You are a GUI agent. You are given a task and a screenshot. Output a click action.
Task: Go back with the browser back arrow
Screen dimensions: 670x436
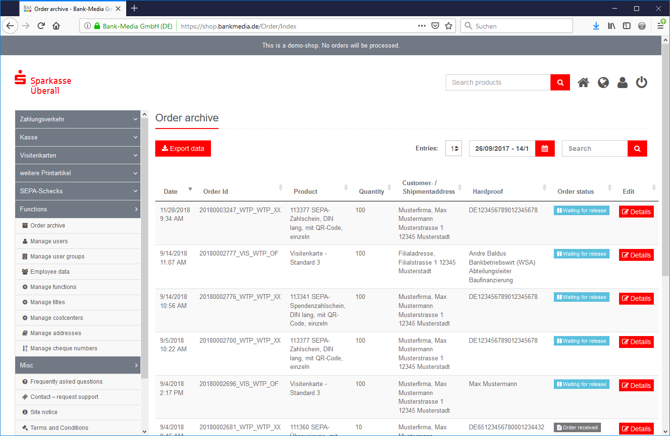pos(10,26)
